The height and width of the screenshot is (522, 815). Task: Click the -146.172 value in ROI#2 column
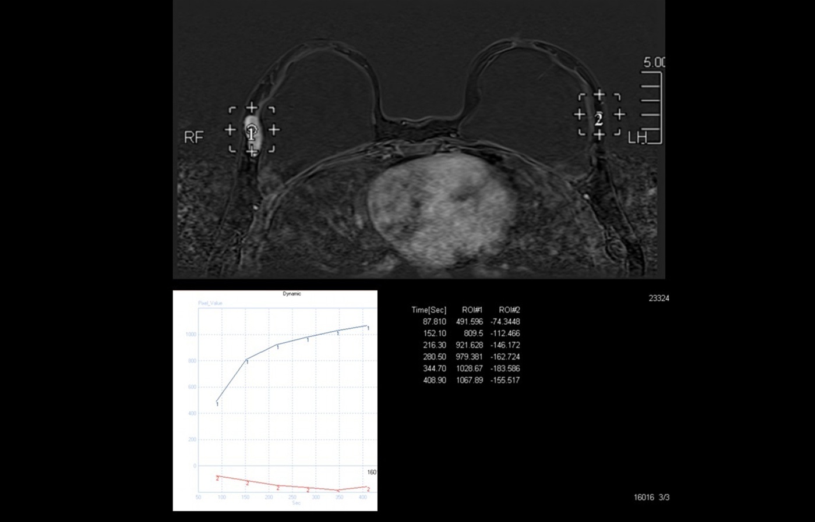[505, 345]
